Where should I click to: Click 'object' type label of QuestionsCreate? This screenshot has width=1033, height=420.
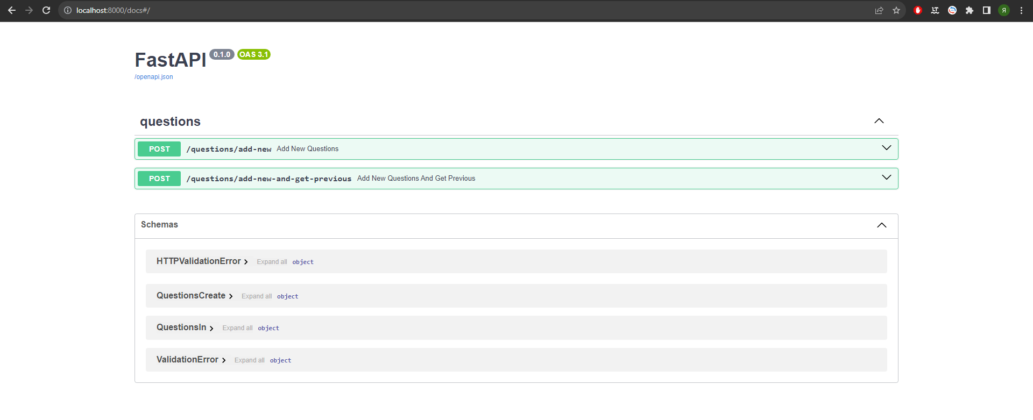click(x=288, y=296)
